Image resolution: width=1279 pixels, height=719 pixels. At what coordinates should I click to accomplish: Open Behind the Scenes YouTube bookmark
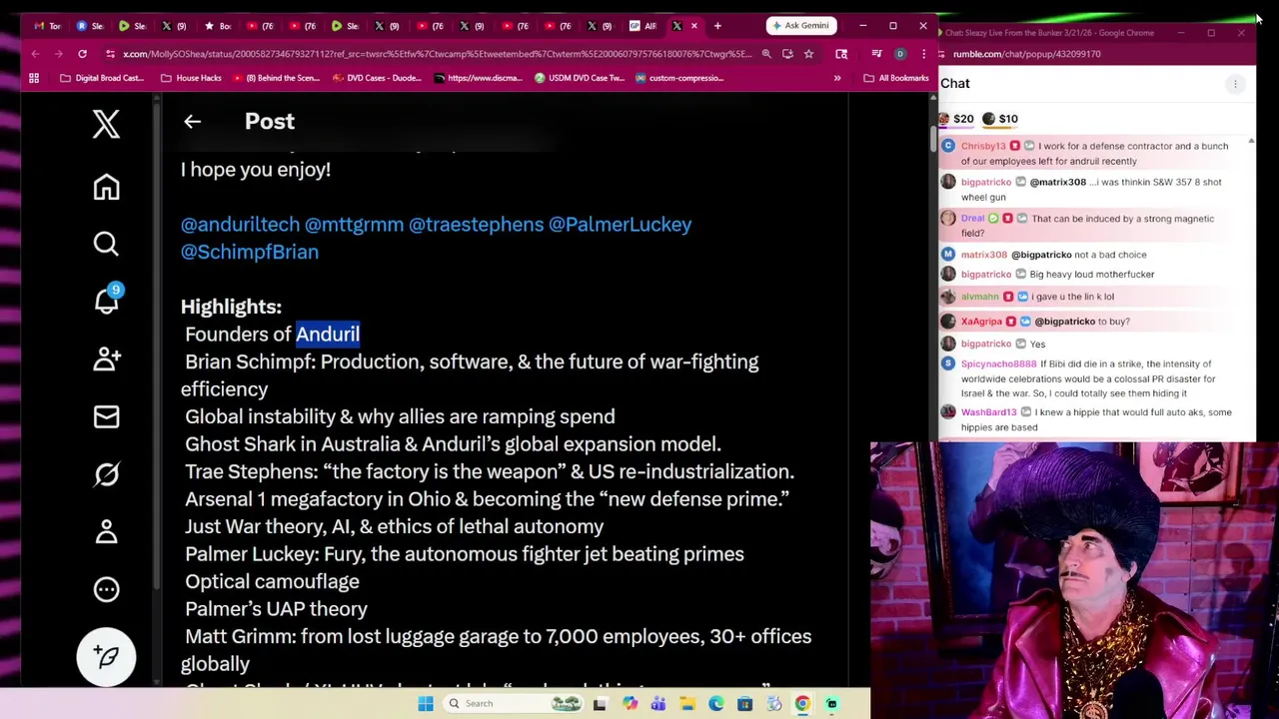coord(275,78)
